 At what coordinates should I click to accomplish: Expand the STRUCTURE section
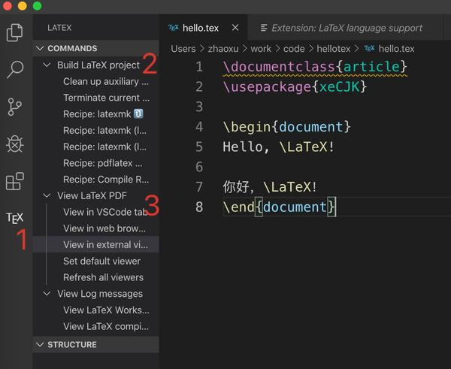(x=41, y=344)
